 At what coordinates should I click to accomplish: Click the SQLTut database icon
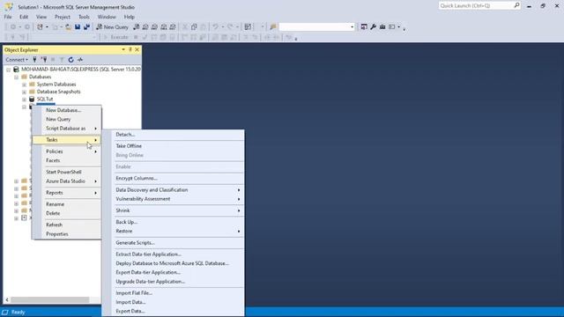tap(32, 100)
